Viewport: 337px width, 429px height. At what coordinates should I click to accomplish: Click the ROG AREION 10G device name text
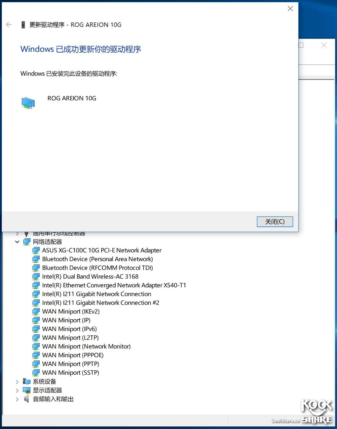(72, 98)
